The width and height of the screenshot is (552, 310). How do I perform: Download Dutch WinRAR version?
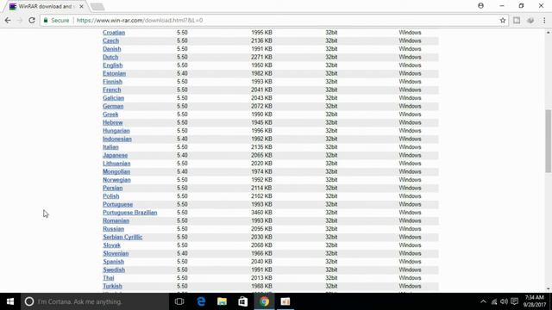click(110, 57)
